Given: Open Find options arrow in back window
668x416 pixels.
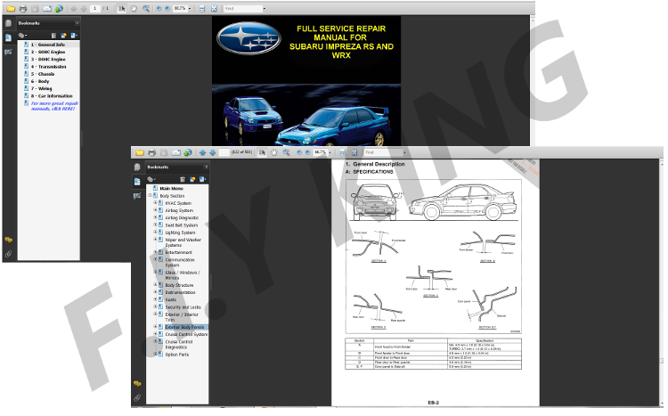Looking at the screenshot, I should click(265, 9).
